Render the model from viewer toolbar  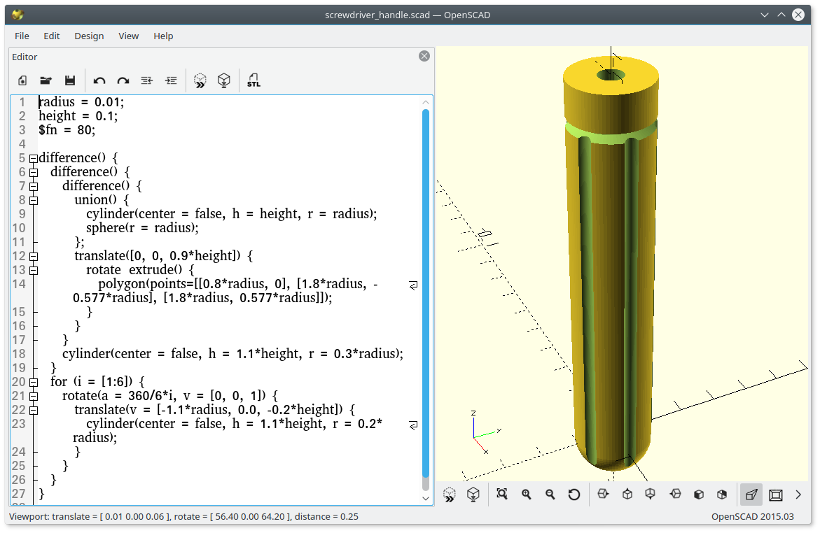coord(473,495)
